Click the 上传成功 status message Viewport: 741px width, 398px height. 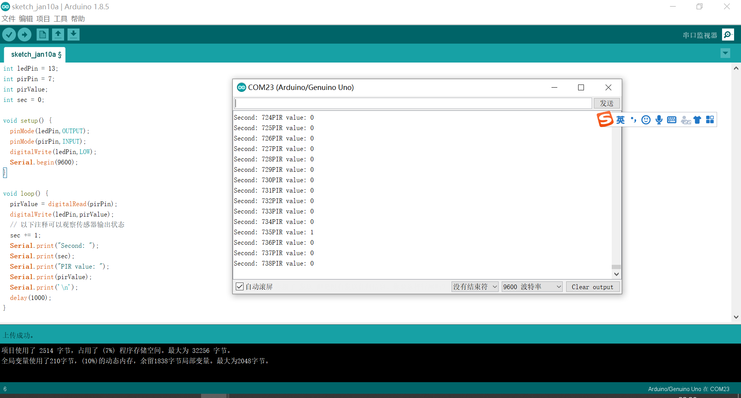click(19, 335)
